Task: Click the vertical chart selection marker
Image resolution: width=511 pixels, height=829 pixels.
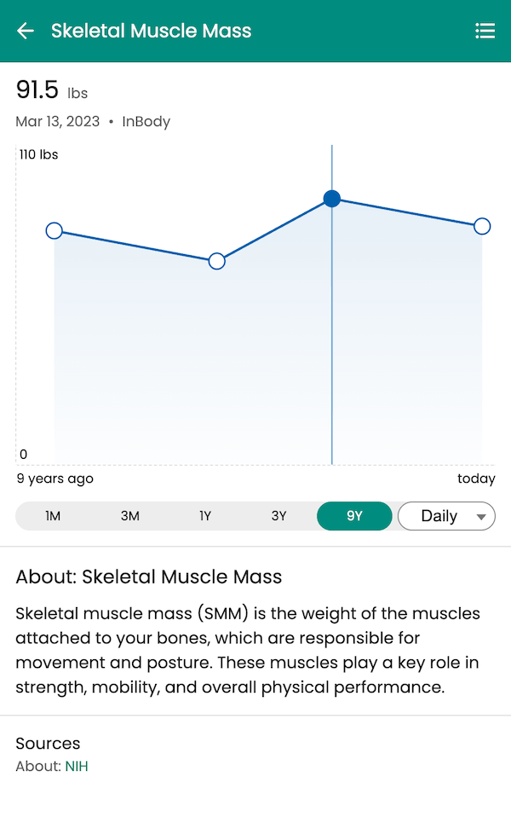Action: (x=332, y=341)
